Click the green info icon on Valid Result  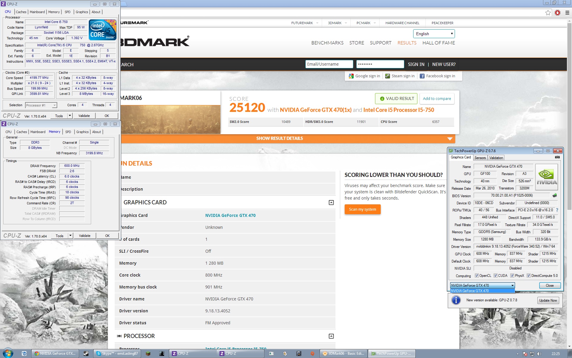point(382,99)
